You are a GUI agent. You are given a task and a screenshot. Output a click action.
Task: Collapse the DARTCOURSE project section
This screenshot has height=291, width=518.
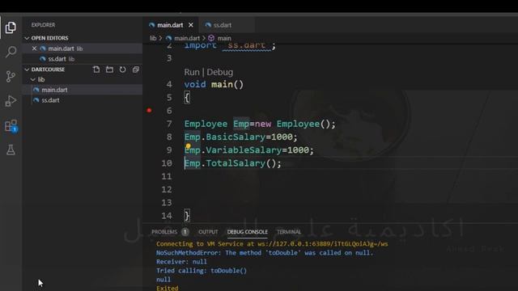coord(27,70)
